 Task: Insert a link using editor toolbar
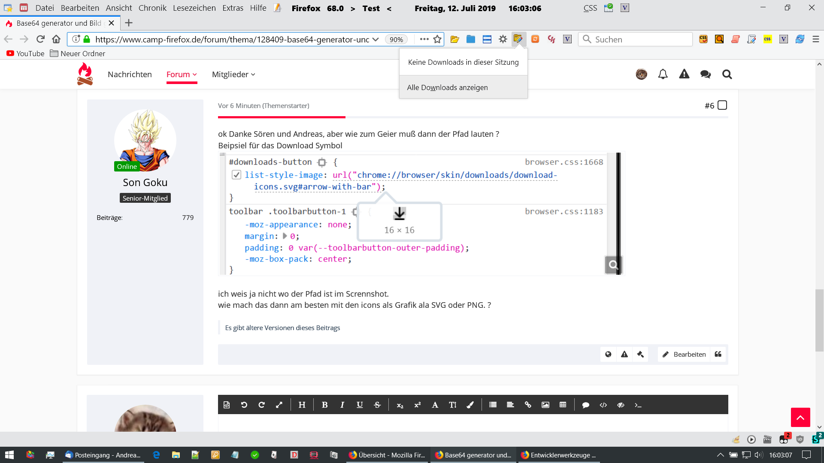[528, 405]
